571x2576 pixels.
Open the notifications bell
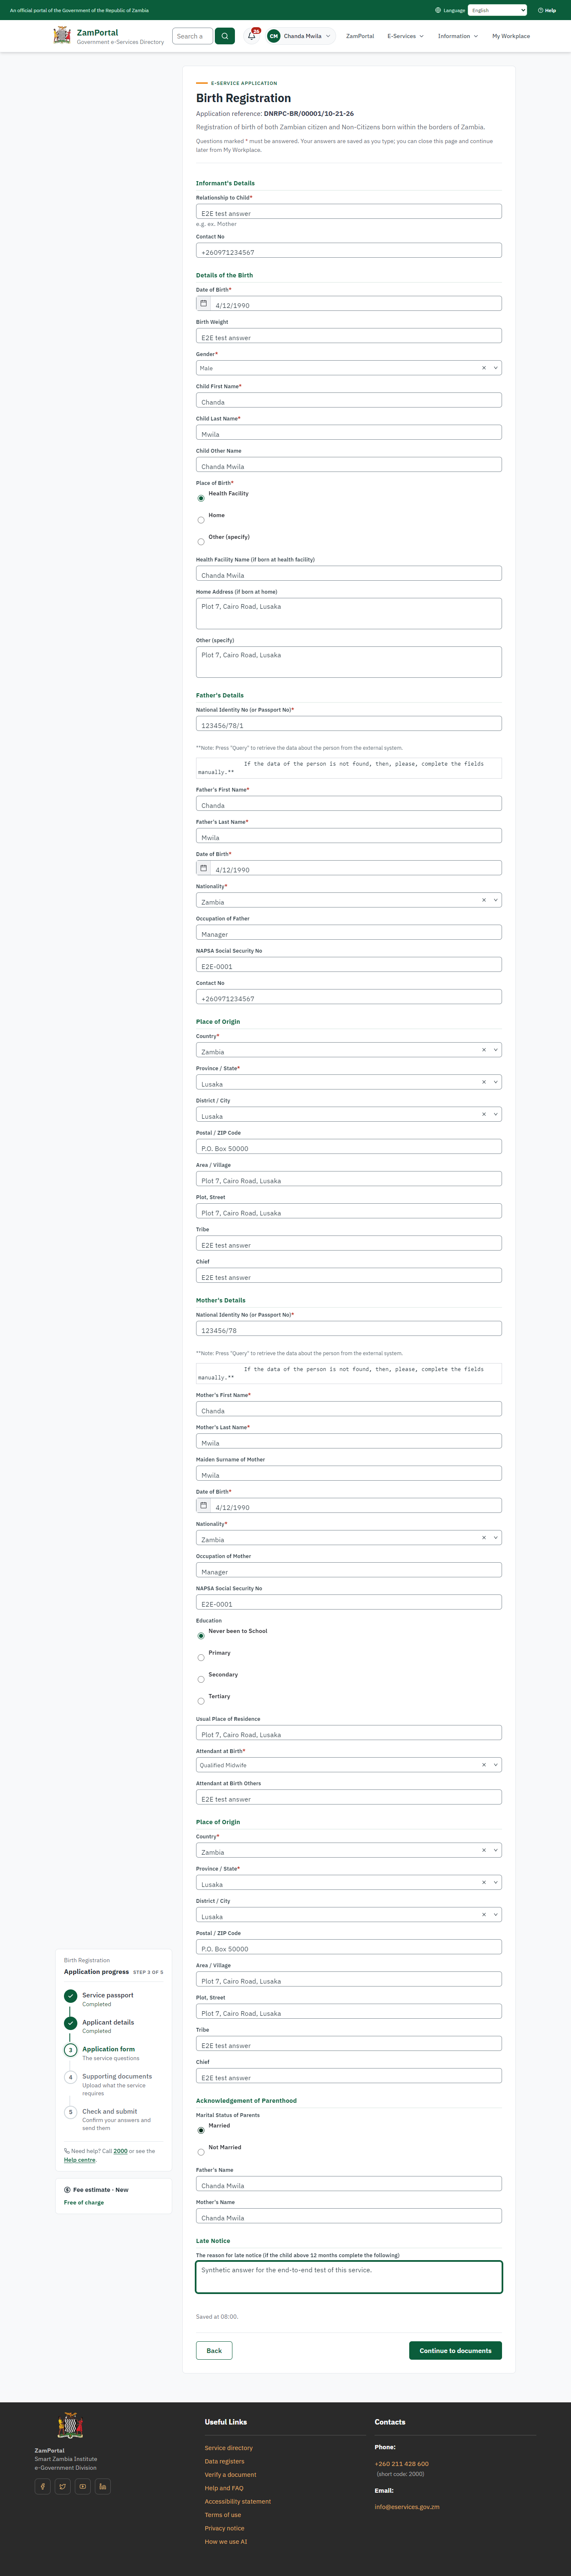tap(252, 36)
